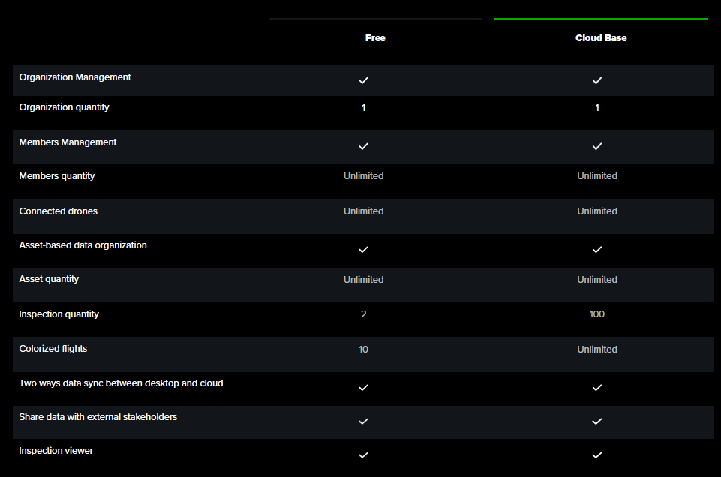Click Free checkmark for Share data with stakeholders

(x=364, y=421)
